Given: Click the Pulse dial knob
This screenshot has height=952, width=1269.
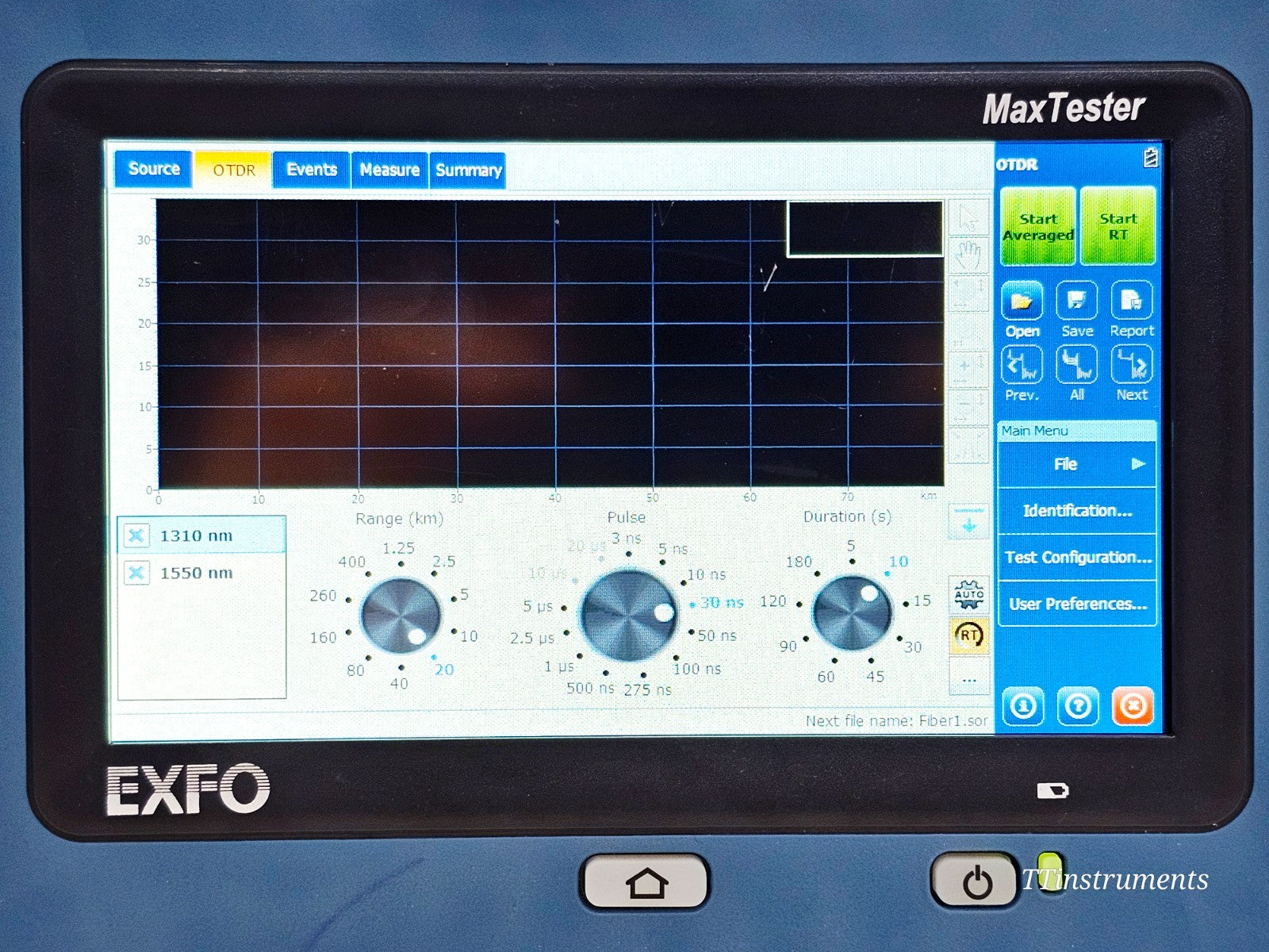Looking at the screenshot, I should click(x=628, y=615).
